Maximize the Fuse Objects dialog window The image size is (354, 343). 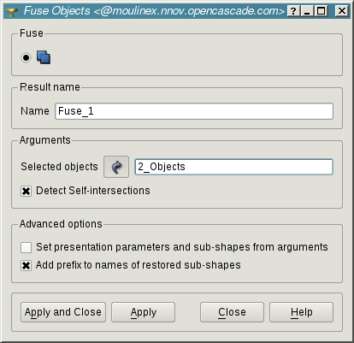321,11
